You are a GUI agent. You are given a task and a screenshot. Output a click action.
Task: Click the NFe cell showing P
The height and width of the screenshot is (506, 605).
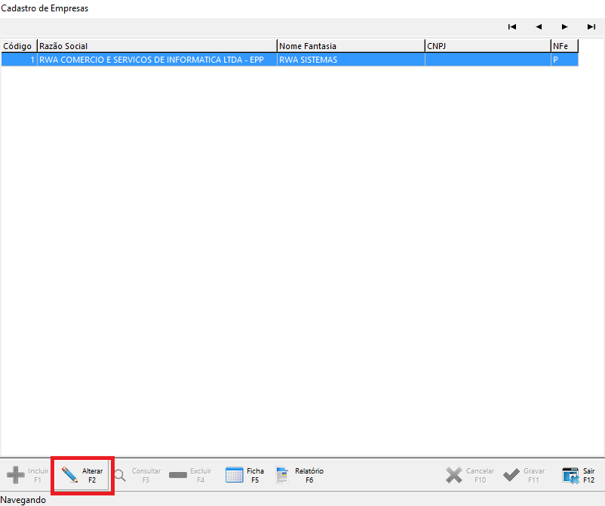(x=564, y=60)
